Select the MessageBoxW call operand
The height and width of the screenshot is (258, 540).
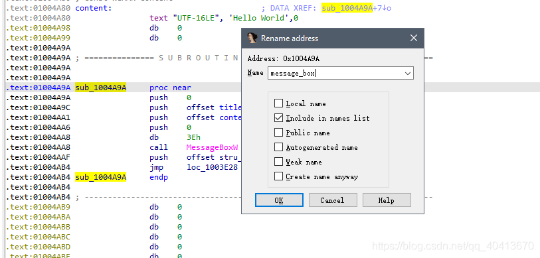(x=212, y=147)
